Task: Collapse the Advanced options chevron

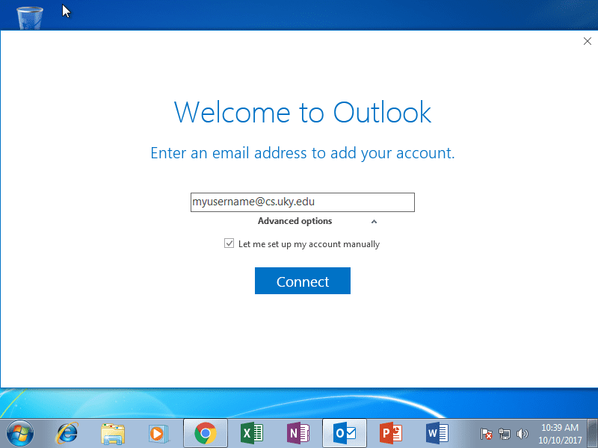Action: [x=374, y=222]
